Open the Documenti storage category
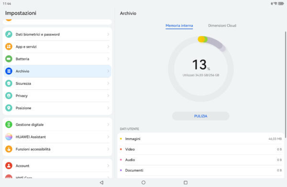The image size is (287, 187). click(200, 170)
